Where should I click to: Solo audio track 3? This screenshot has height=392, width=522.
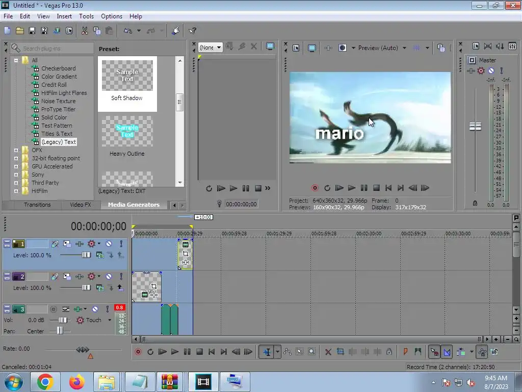coord(107,309)
